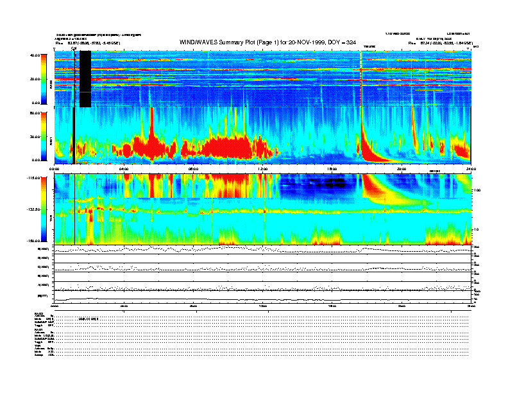Click the 30.00 label on RAD1 scale
The image size is (508, 393).
[x=35, y=137]
